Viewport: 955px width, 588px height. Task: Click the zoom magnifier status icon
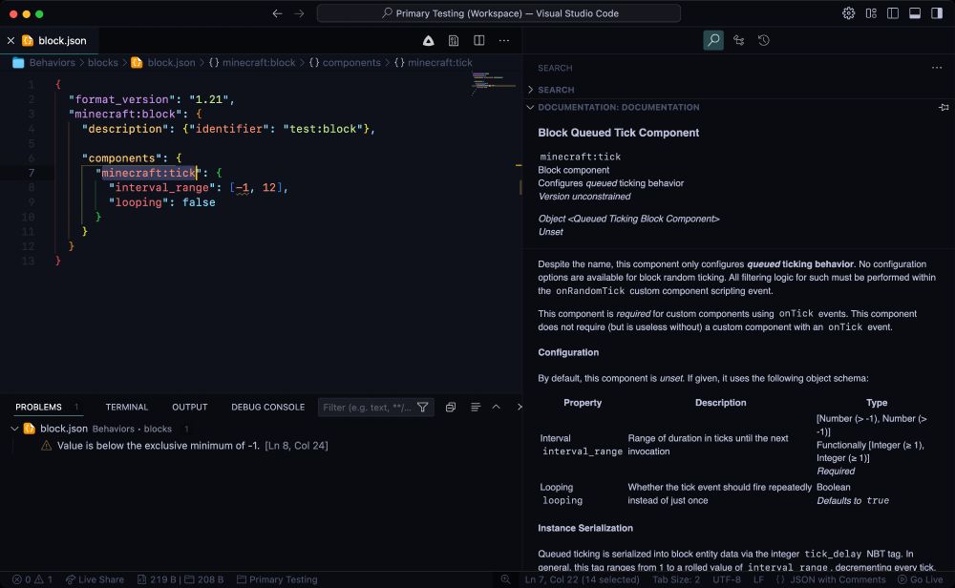505,579
